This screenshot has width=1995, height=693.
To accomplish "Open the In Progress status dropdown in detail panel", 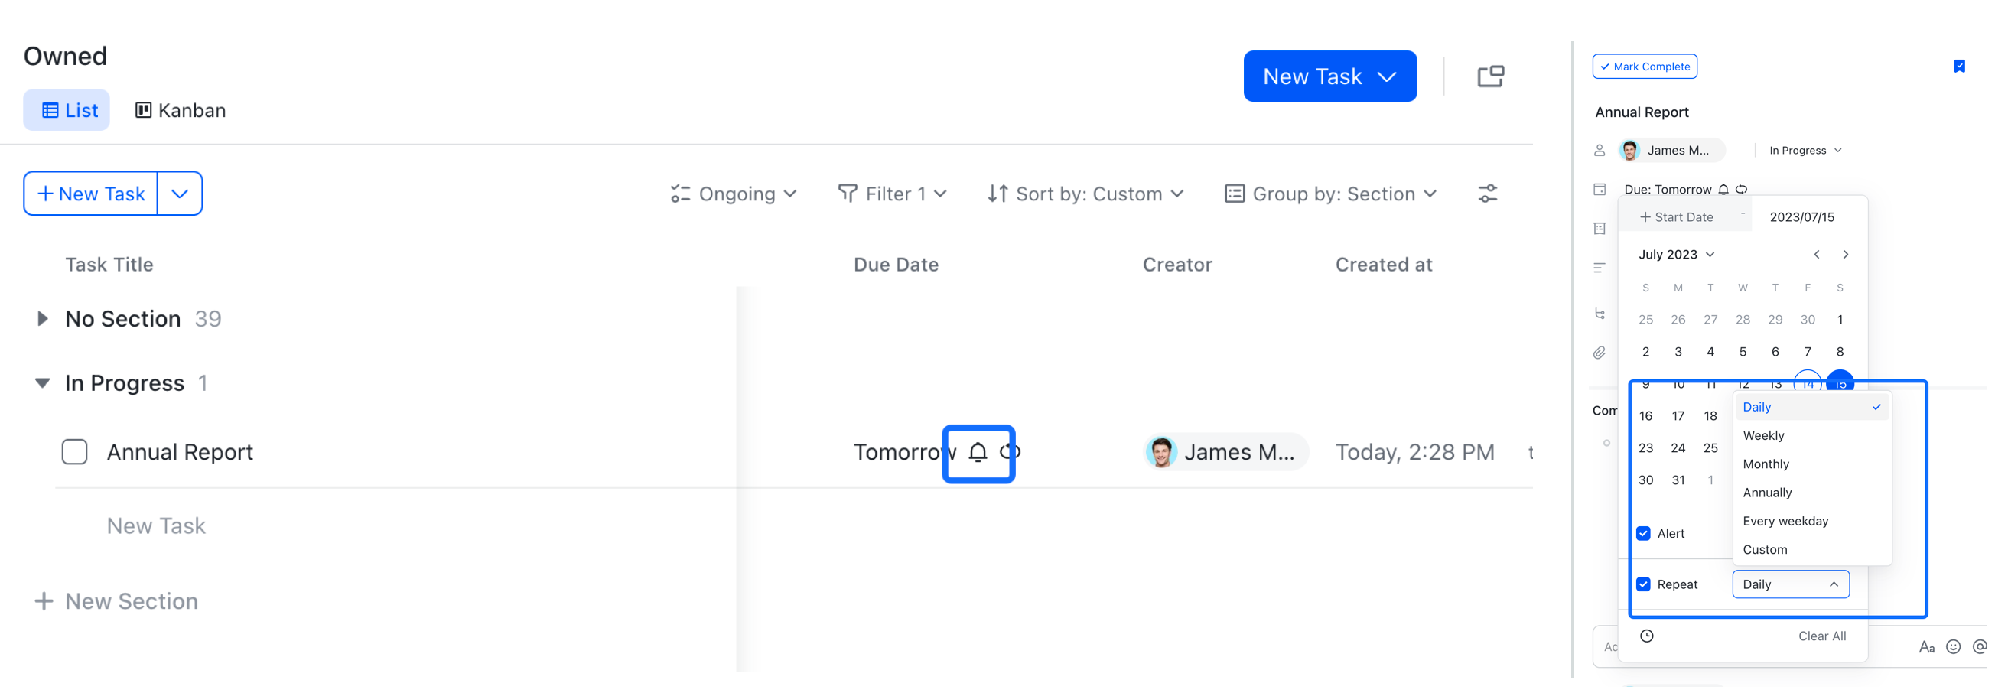I will 1806,151.
